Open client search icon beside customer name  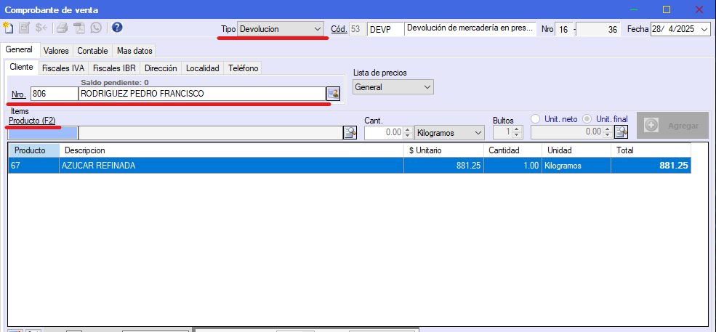click(x=334, y=94)
